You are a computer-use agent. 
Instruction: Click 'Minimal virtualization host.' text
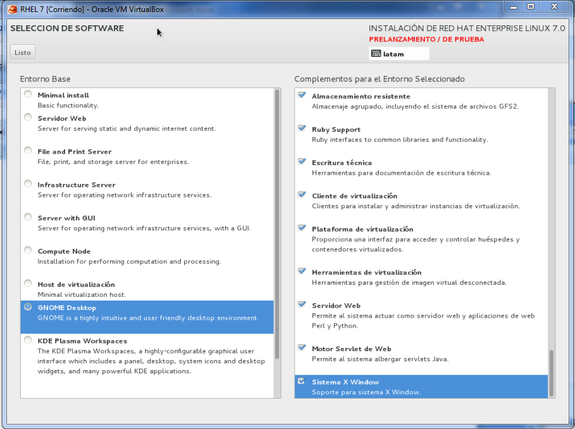pos(82,295)
